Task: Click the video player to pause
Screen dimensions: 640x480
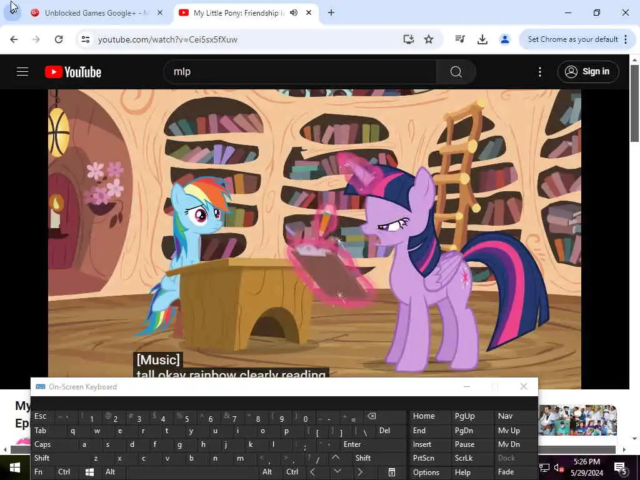Action: tap(314, 232)
